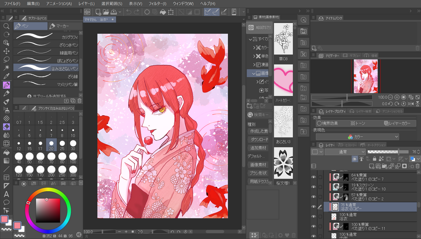Open the dropdown arrow next to the save icon
The image size is (421, 239).
tap(120, 12)
